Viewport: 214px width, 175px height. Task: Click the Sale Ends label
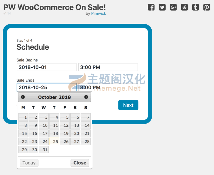[x=25, y=80]
